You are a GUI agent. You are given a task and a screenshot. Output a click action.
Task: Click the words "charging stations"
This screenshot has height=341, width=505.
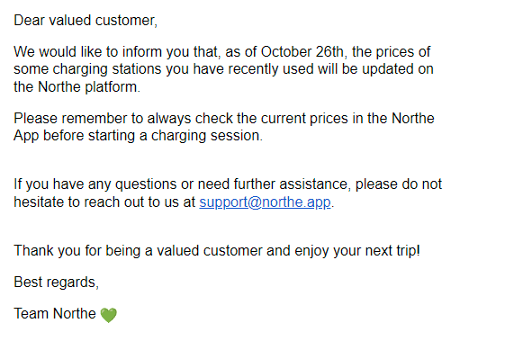107,69
